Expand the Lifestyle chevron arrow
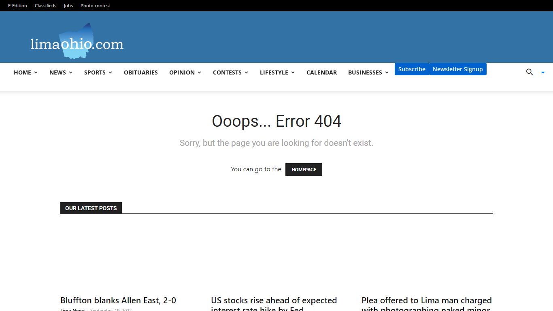The height and width of the screenshot is (311, 553). (x=293, y=72)
